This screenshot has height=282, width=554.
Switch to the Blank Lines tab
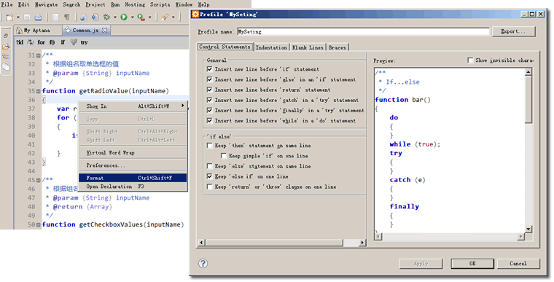(x=308, y=47)
